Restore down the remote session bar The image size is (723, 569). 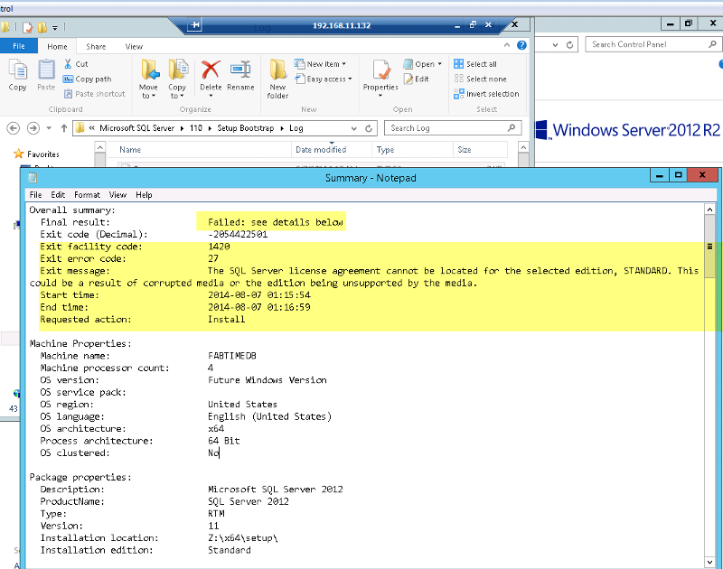pos(473,25)
